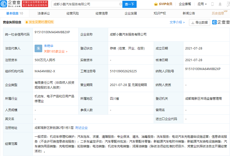
Task: Clear the search box with the × icon
Action: (121, 4)
